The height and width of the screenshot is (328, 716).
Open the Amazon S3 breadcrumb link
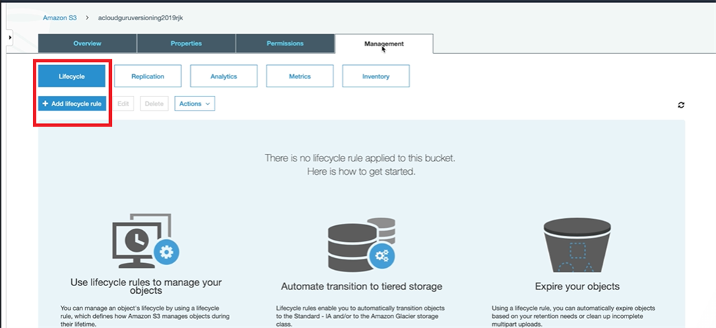pyautogui.click(x=60, y=17)
